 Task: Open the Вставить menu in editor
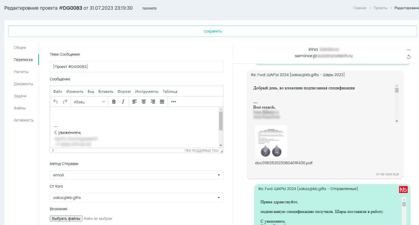(105, 92)
